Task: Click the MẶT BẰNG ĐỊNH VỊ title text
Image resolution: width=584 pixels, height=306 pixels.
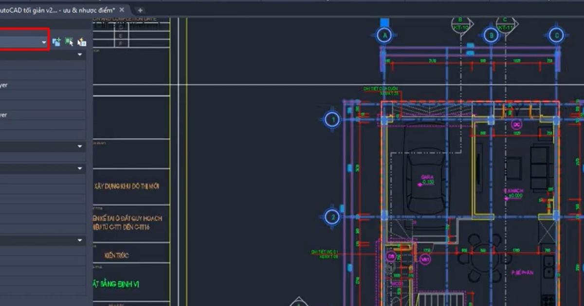Action: point(115,284)
